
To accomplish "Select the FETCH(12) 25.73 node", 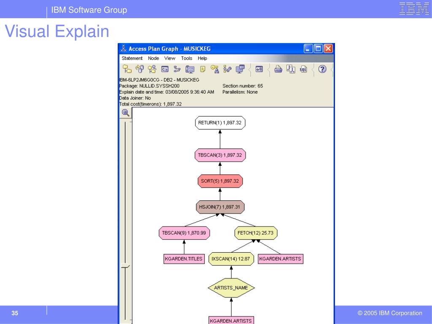I will pos(256,233).
